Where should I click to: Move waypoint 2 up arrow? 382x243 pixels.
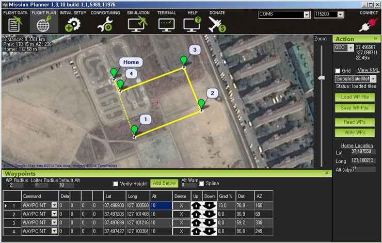[196, 214]
